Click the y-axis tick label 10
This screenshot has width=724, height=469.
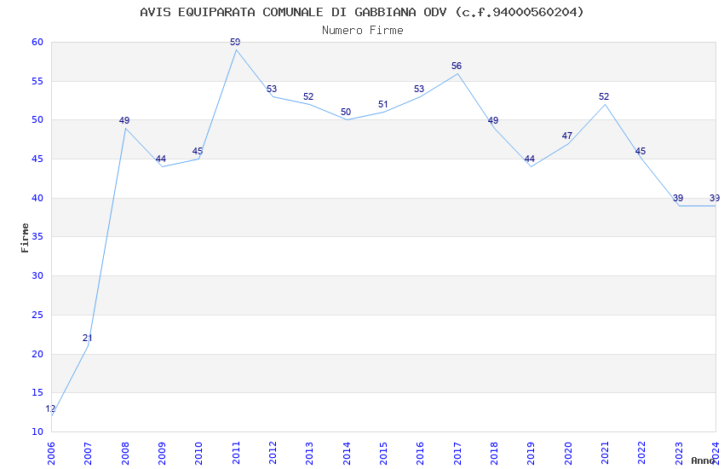click(37, 431)
